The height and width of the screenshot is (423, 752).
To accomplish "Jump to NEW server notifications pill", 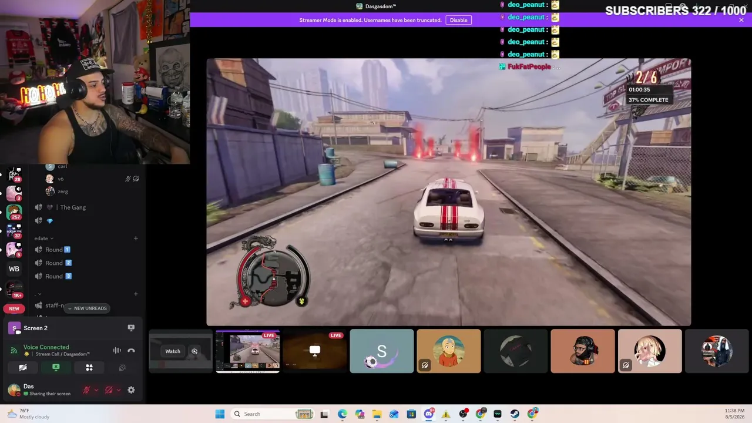I will (x=14, y=308).
